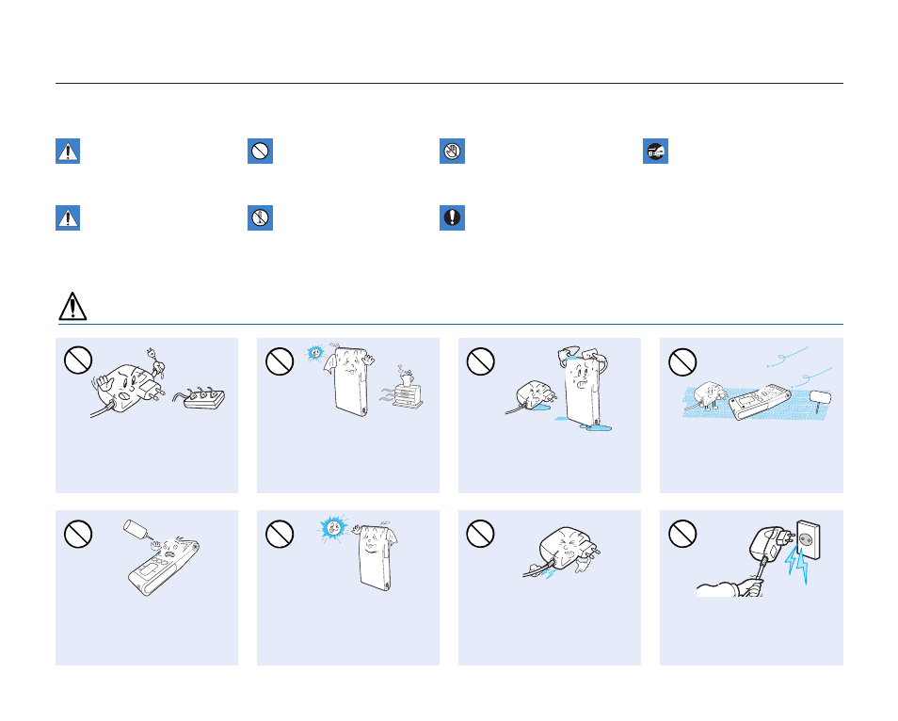Select the do-not-disassemble screwdriver icon
The height and width of the screenshot is (721, 898).
point(260,217)
